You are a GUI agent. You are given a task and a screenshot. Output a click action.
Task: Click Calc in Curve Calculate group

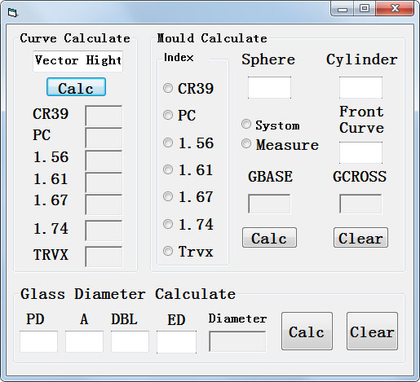(76, 87)
